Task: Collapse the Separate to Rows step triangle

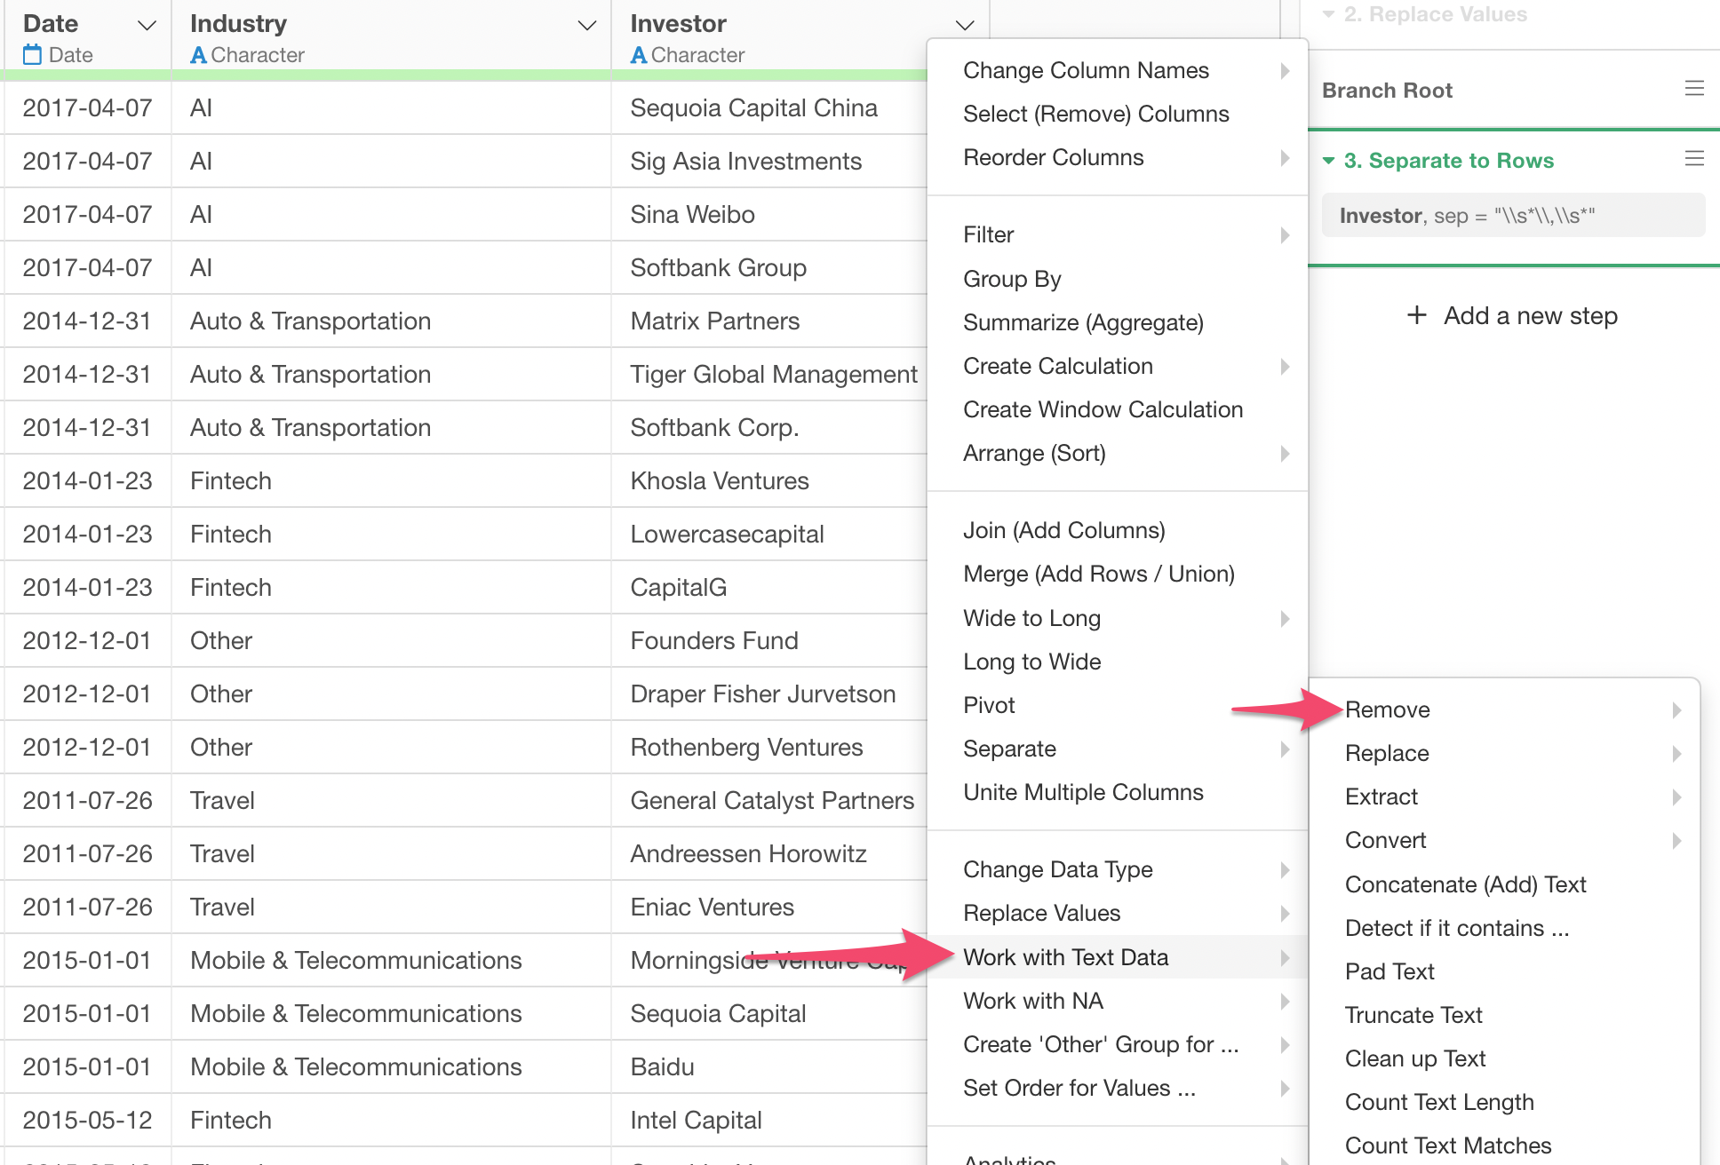Action: [1328, 161]
